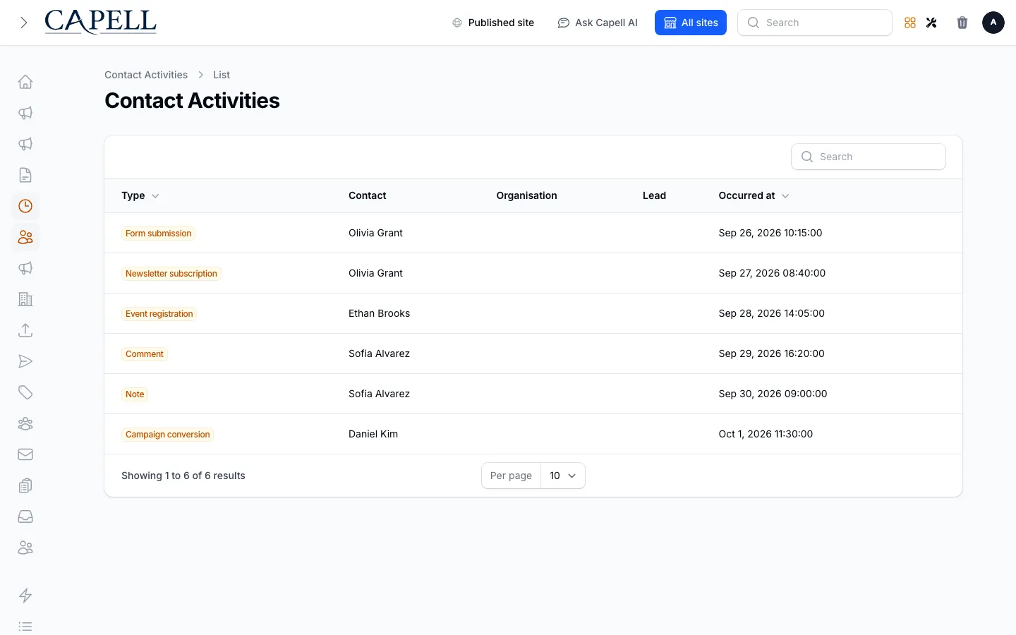The image size is (1016, 635).
Task: Click the Note badge
Action: pos(135,394)
